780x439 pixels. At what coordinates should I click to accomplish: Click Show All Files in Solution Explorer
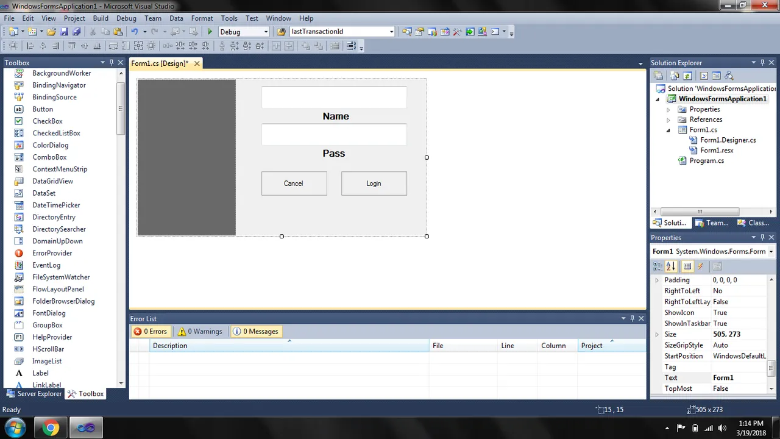675,76
